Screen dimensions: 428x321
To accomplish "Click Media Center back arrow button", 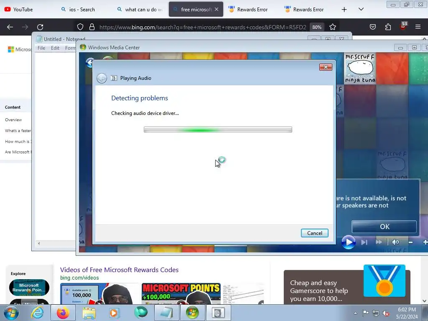I will pos(90,63).
